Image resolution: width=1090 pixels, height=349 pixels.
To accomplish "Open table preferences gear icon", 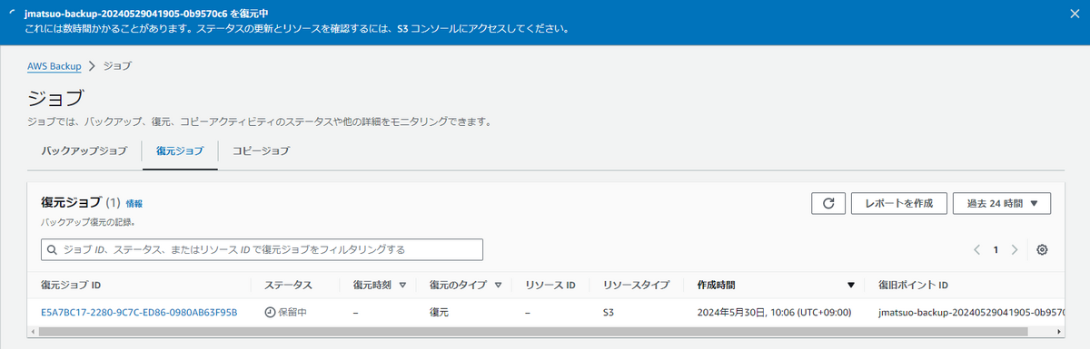I will point(1042,249).
